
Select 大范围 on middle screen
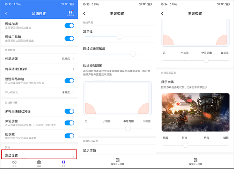click(147, 121)
